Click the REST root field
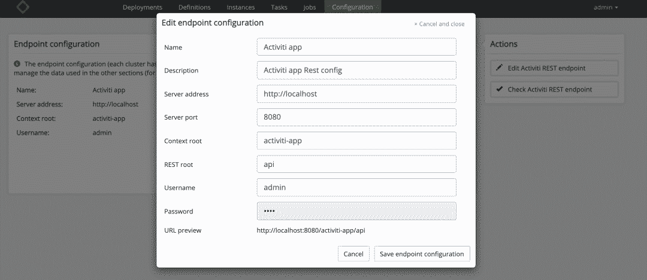 356,164
